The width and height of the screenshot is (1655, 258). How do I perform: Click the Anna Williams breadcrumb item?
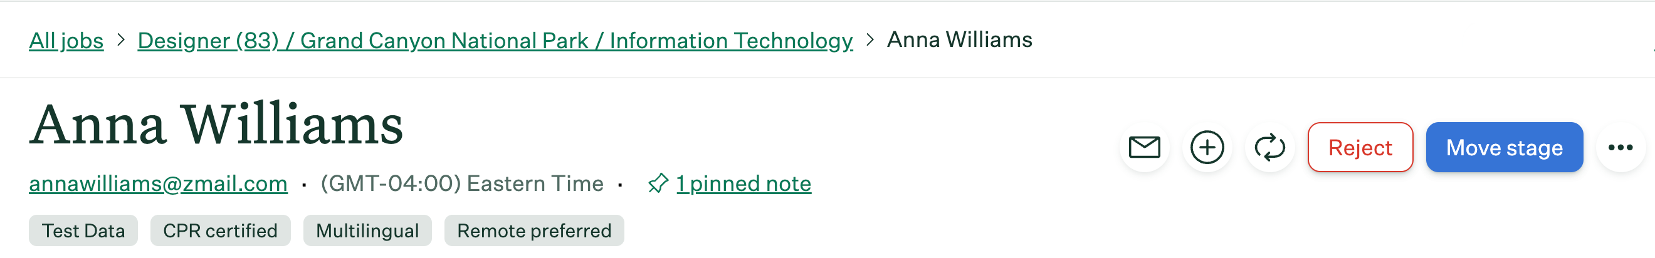click(959, 40)
